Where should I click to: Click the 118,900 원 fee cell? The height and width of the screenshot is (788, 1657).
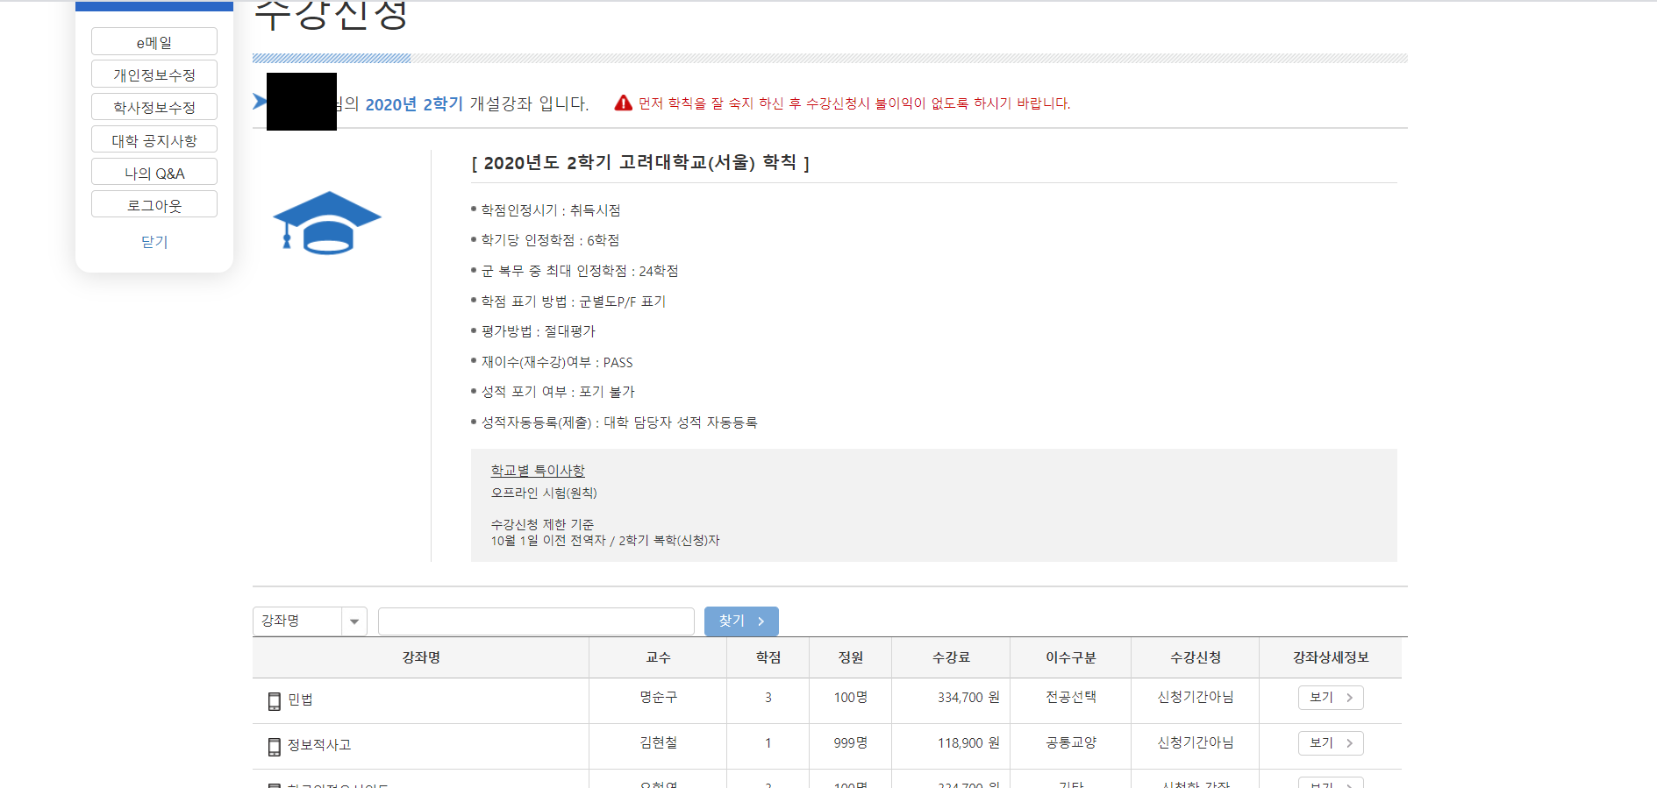point(968,743)
